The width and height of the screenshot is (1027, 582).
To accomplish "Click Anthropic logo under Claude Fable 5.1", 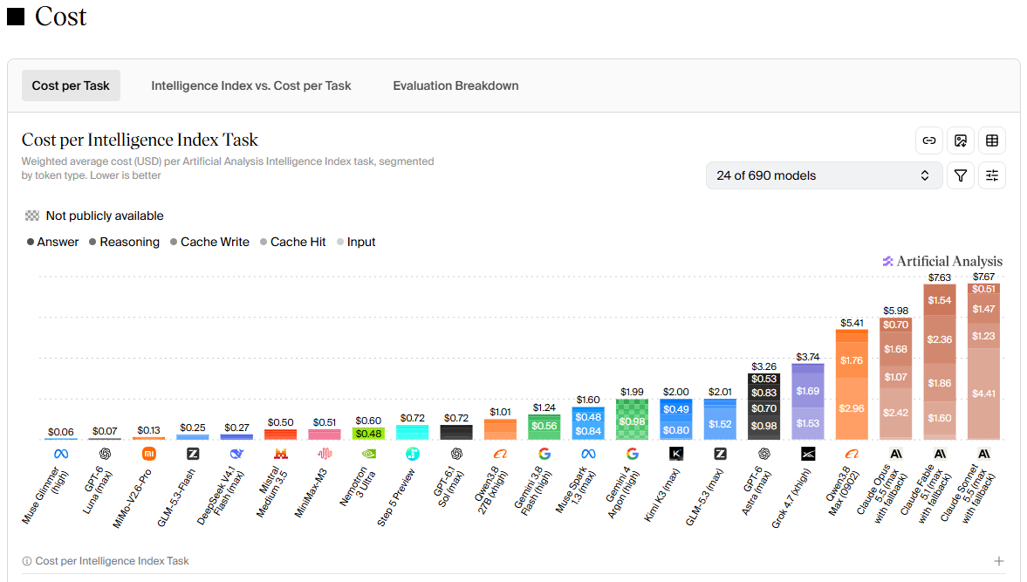I will point(939,454).
